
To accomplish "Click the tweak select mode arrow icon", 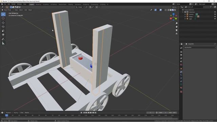I will 7,7.
